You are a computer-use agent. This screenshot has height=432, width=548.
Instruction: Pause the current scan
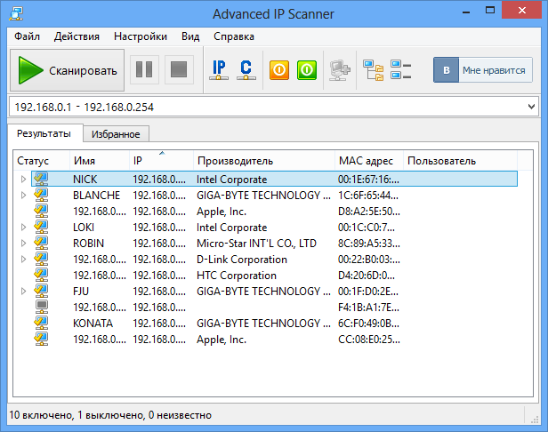(x=144, y=69)
